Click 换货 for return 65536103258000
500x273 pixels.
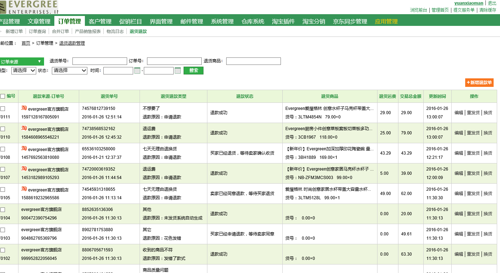click(488, 153)
